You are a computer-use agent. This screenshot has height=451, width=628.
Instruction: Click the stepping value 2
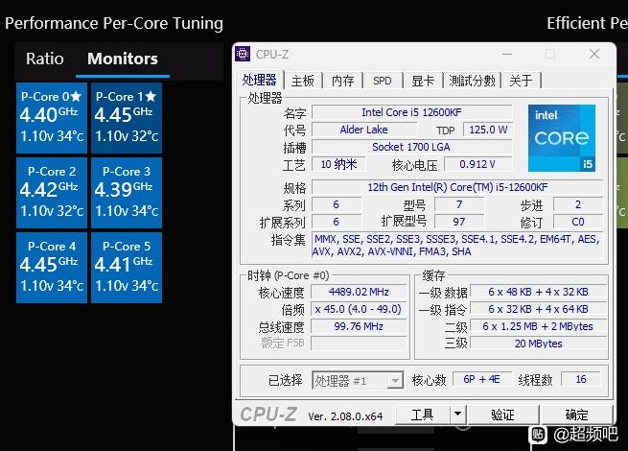pyautogui.click(x=577, y=204)
